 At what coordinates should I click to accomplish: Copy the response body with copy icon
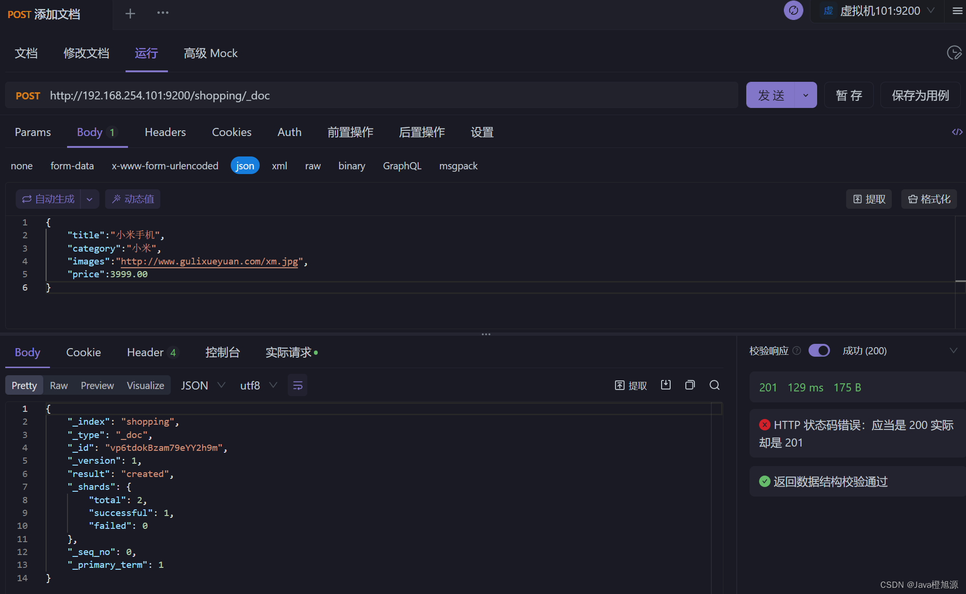click(690, 385)
